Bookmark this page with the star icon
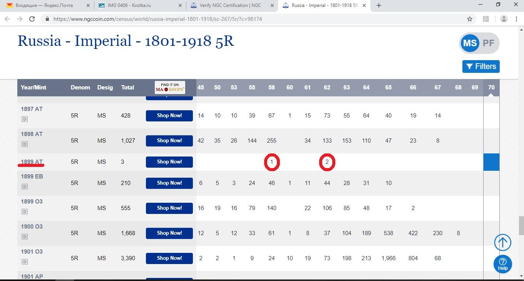Viewport: 524px width, 281px height. [x=470, y=19]
